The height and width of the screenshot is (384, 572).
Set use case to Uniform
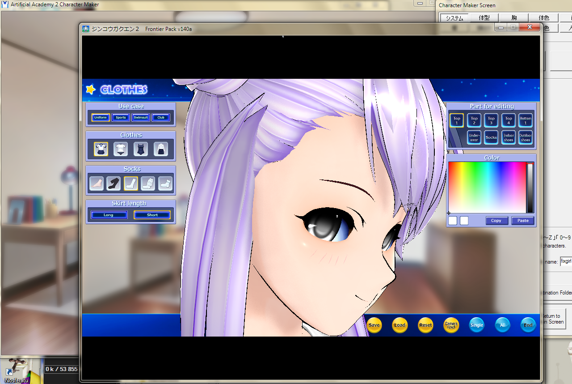(x=101, y=118)
